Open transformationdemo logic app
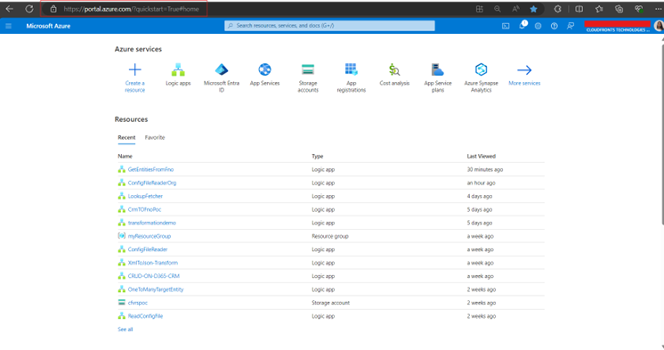 [151, 223]
